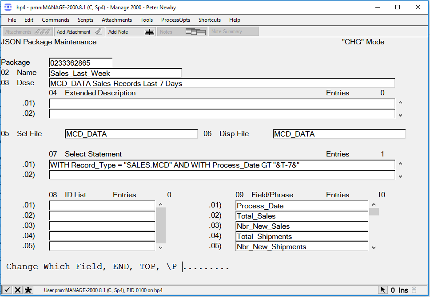Click the Sel File field MCD_DATA

coord(131,134)
